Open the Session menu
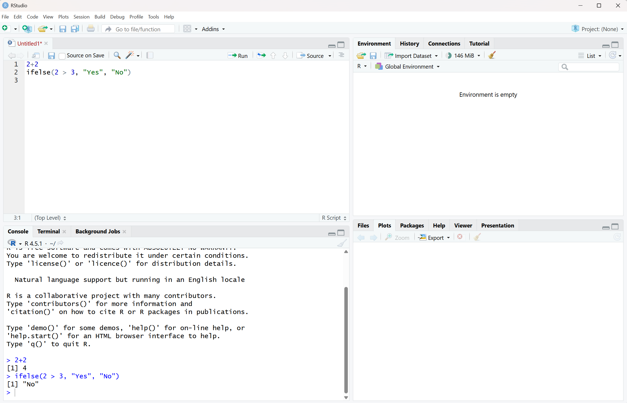The height and width of the screenshot is (403, 627). (x=81, y=17)
